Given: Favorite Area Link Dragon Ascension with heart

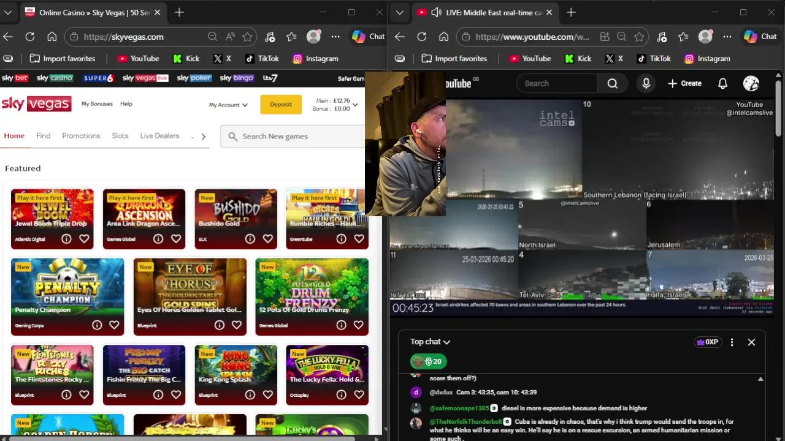Looking at the screenshot, I should pos(176,239).
